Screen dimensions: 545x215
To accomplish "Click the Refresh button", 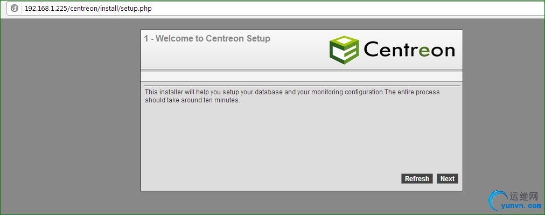I will [x=417, y=178].
